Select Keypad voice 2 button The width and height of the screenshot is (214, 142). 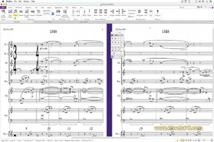(x=114, y=57)
